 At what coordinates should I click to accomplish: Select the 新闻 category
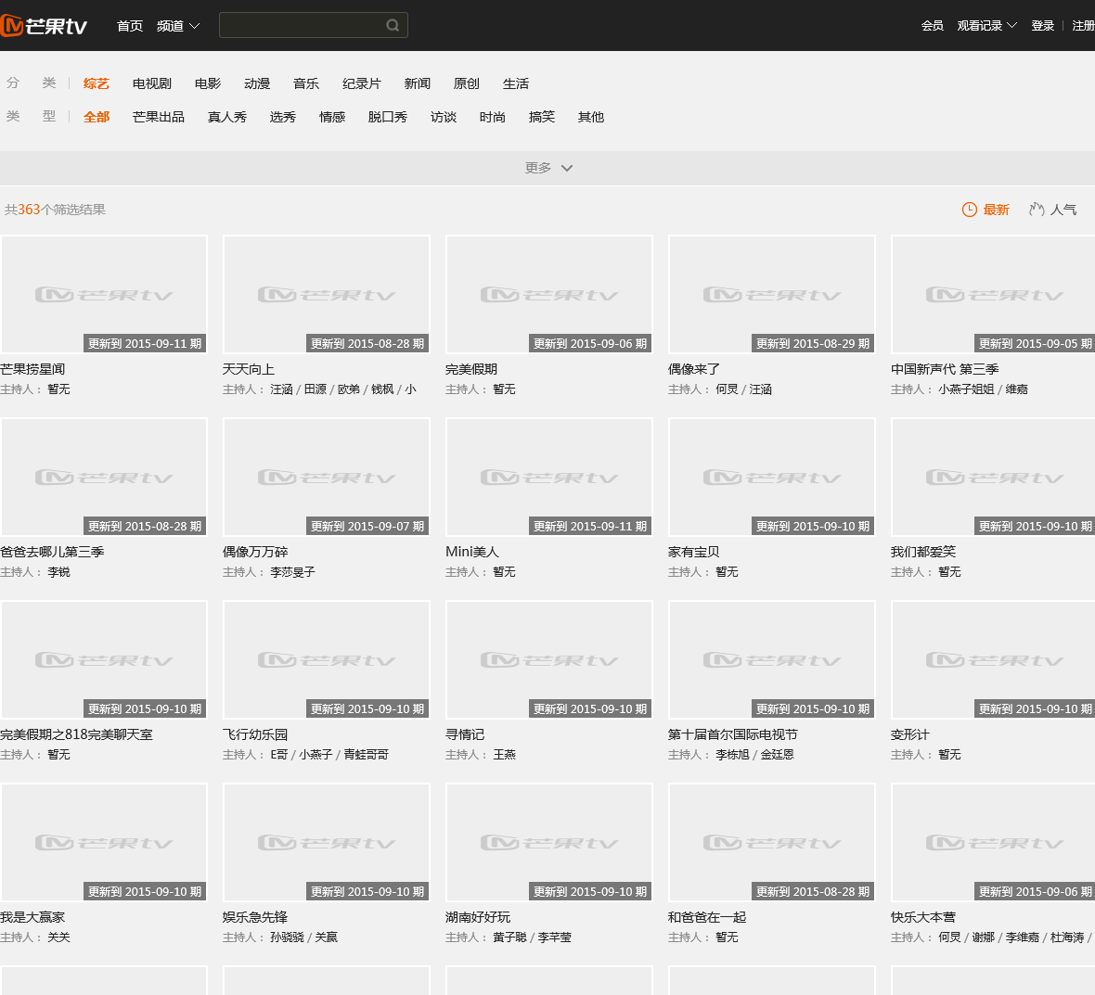pos(417,83)
